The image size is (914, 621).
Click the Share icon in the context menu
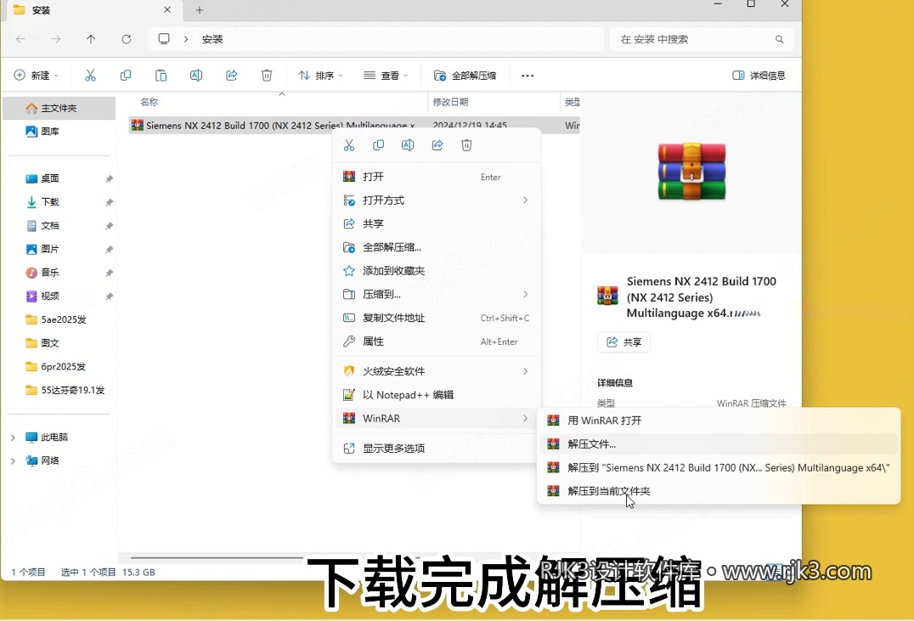(437, 145)
